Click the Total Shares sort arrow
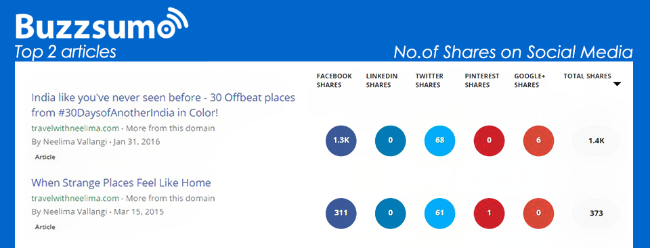This screenshot has height=248, width=650. coord(617,84)
